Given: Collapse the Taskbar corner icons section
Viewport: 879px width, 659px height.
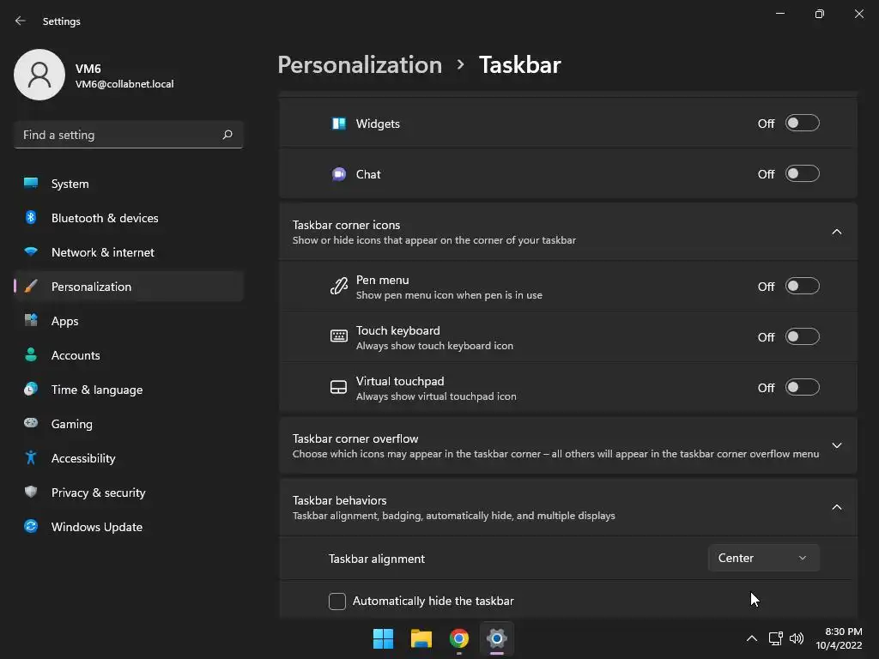Looking at the screenshot, I should (837, 232).
